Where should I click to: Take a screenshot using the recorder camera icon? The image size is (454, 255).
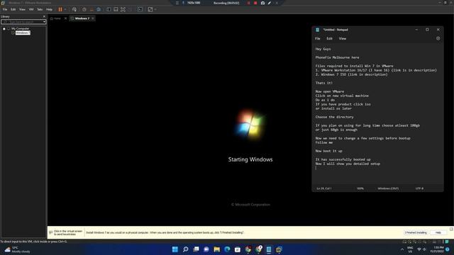(262, 3)
